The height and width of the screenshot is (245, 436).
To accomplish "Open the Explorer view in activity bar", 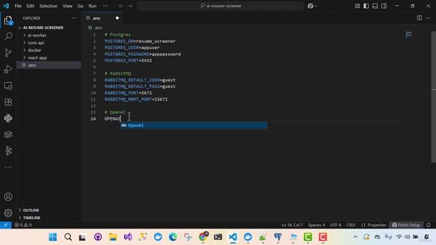I will (8, 20).
